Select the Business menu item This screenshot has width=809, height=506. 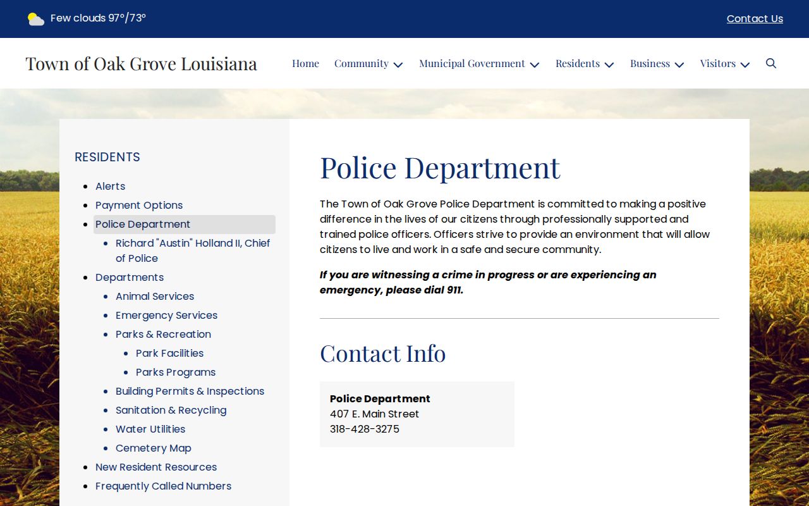pos(650,63)
